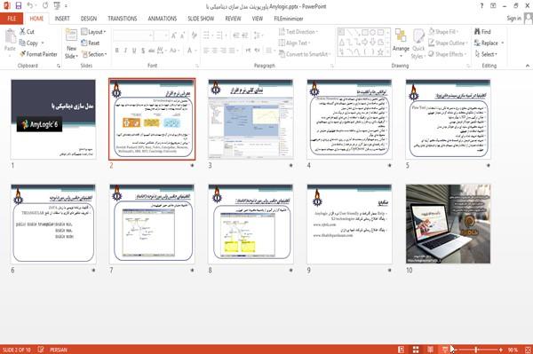Select slide 6 thumbnail with code text
The height and width of the screenshot is (354, 533).
[53, 224]
